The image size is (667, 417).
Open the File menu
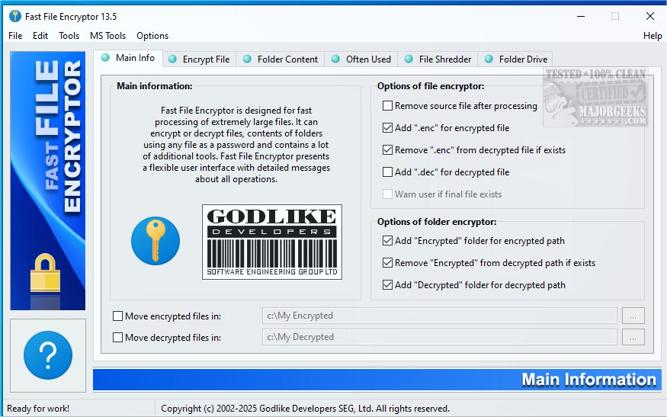pos(15,36)
